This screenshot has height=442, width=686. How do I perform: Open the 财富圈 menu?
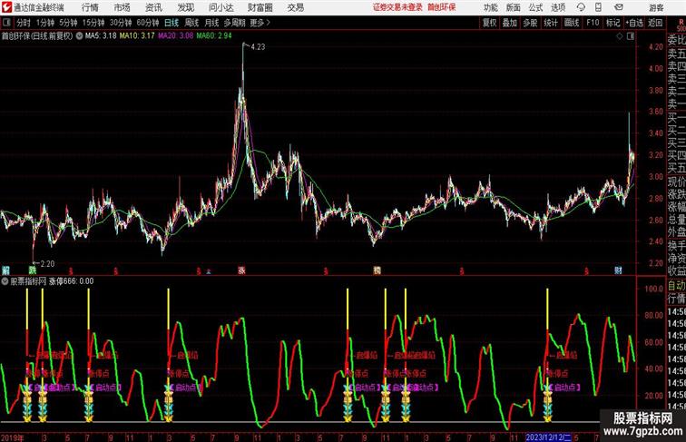click(260, 7)
